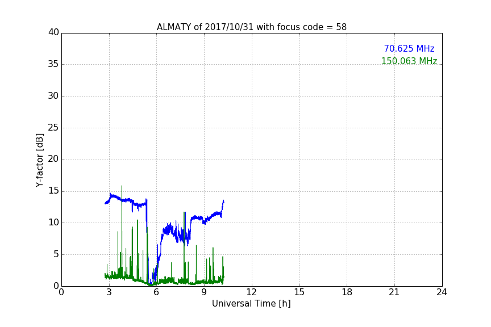Viewport: 491px width, 327px height.
Task: Click the 'Y-factor [dB]' axis label
Action: (x=39, y=160)
